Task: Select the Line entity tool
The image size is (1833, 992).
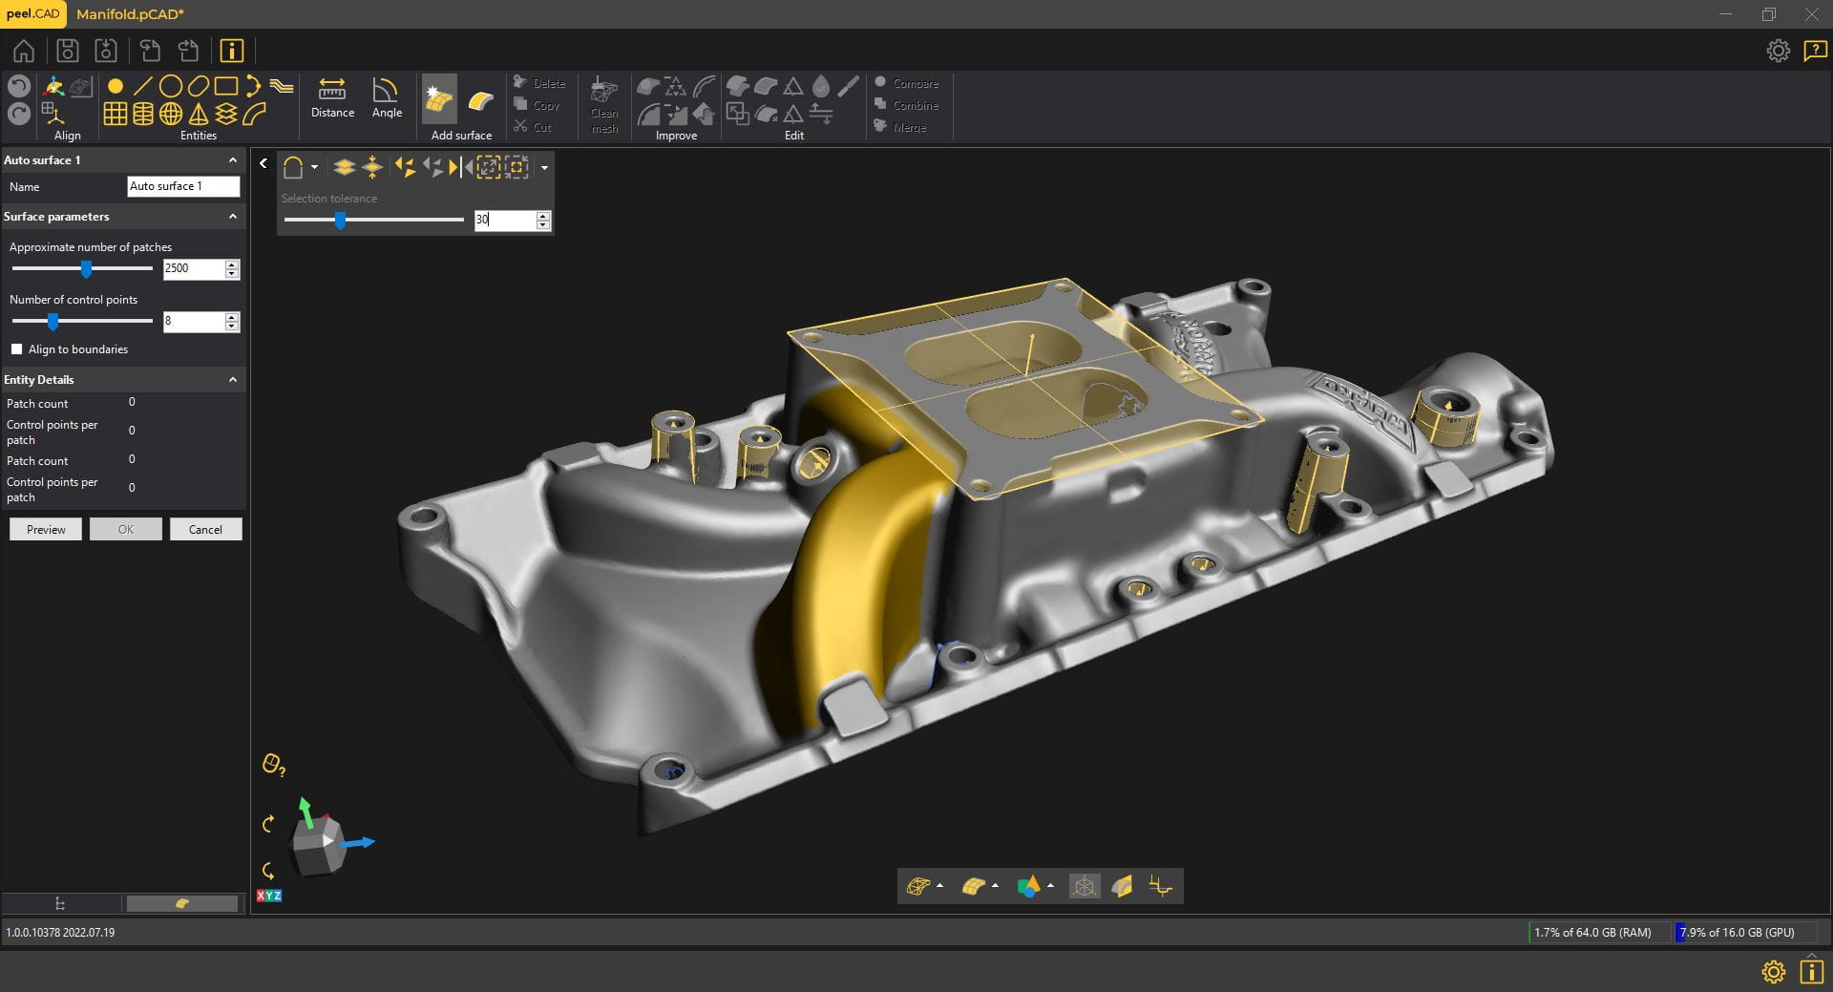Action: coord(143,87)
